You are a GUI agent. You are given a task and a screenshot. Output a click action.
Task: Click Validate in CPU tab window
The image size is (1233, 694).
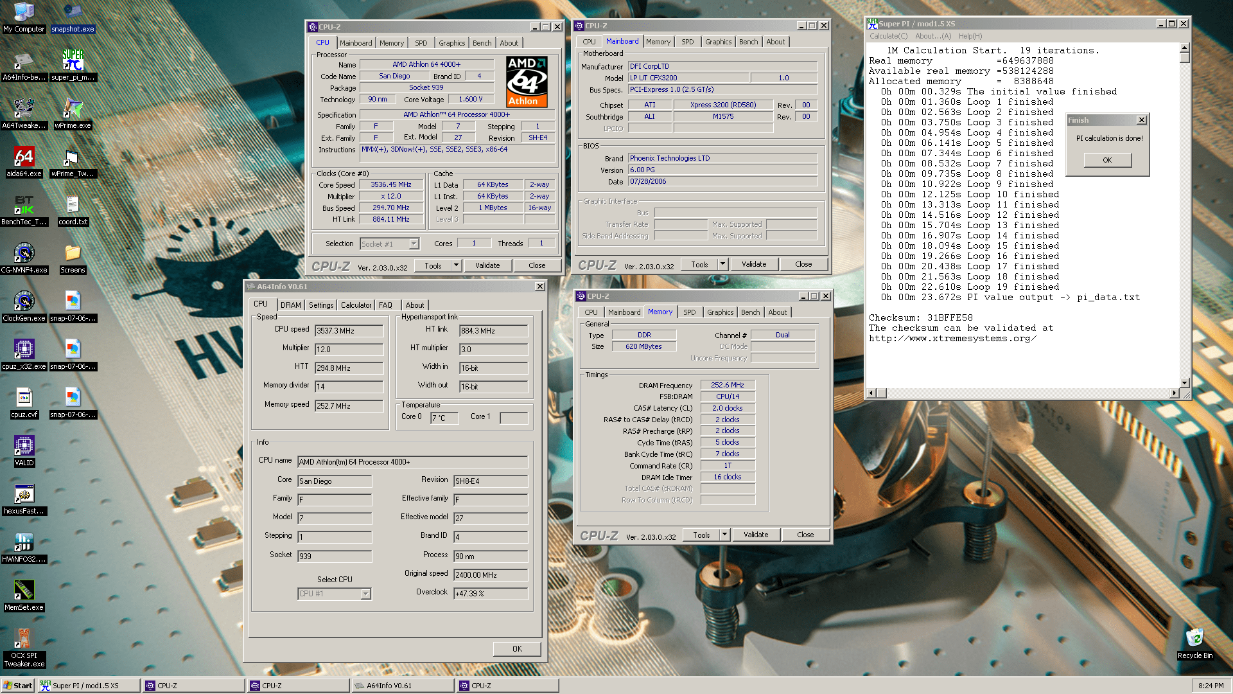point(487,265)
